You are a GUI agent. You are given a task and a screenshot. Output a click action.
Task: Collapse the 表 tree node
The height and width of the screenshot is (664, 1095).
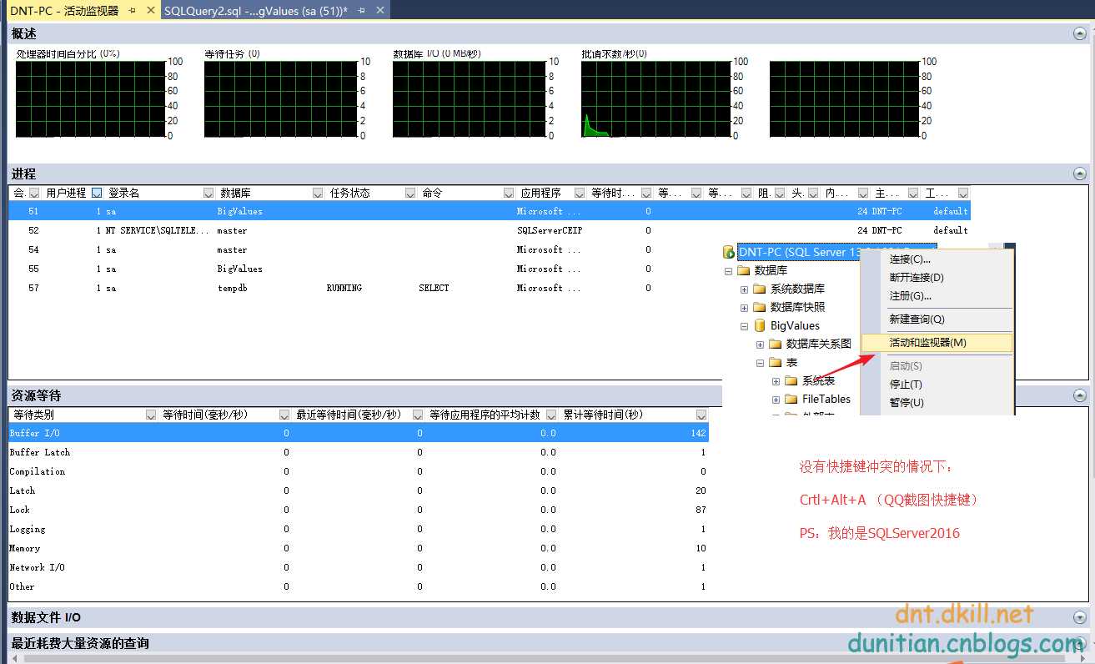click(761, 362)
